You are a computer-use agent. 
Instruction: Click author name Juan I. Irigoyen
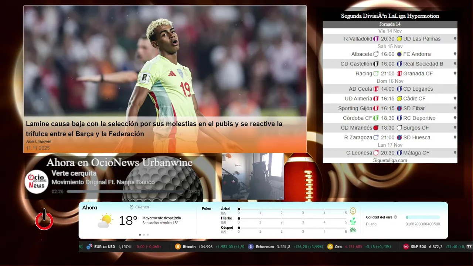pos(38,141)
